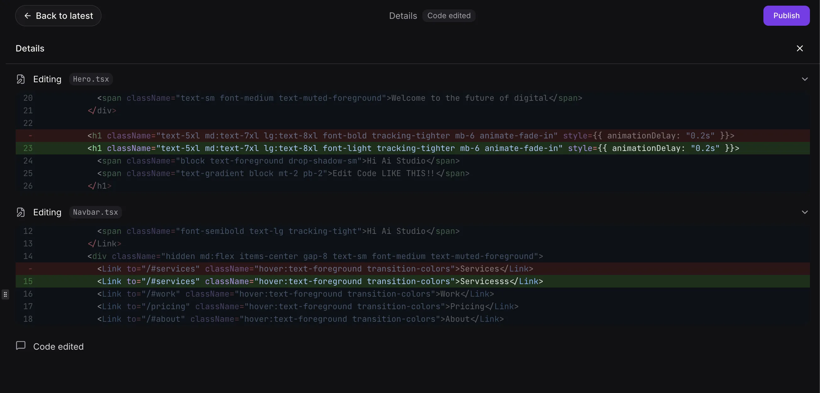Click the back arrow inside Back to latest
This screenshot has height=393, width=820.
[28, 16]
